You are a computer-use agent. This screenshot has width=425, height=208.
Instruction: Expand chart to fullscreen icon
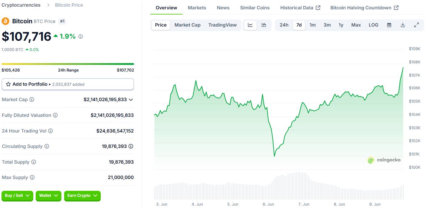click(417, 25)
